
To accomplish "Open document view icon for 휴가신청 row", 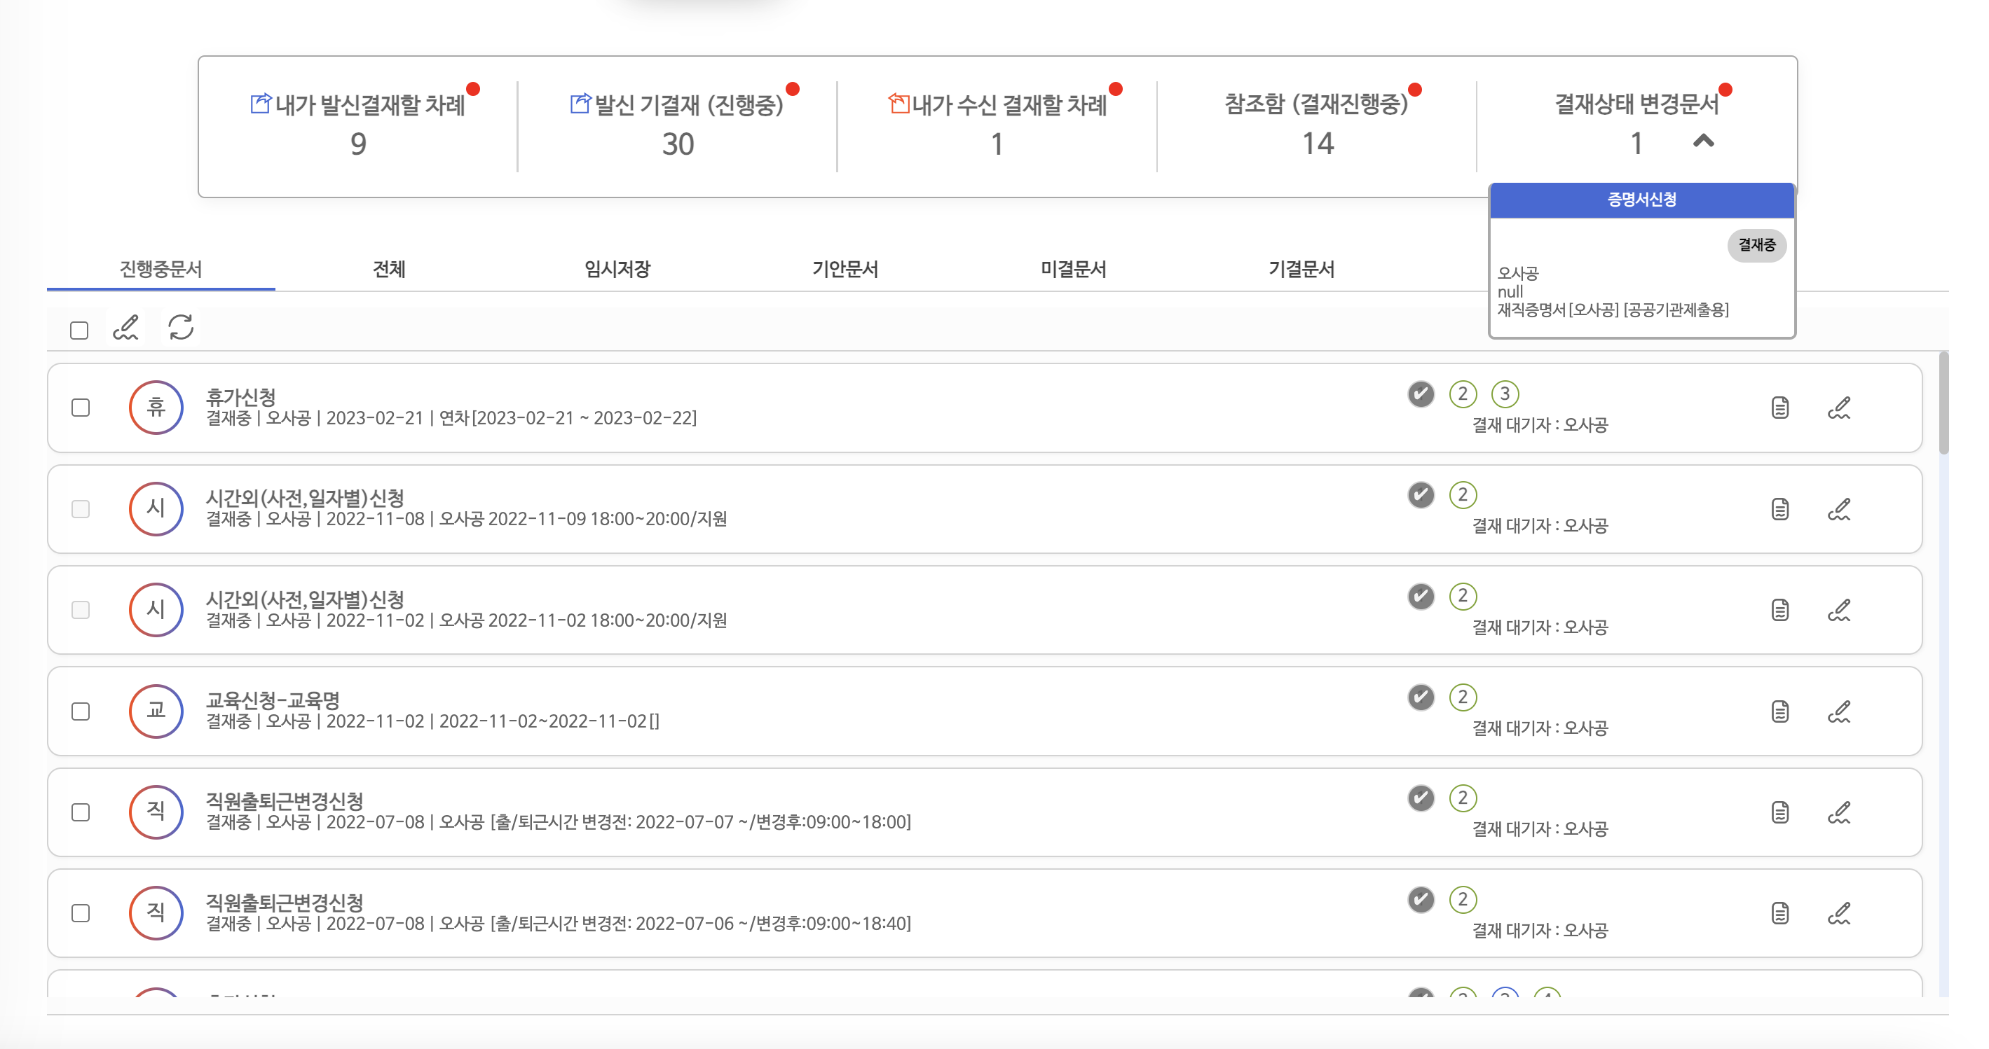I will click(1779, 408).
